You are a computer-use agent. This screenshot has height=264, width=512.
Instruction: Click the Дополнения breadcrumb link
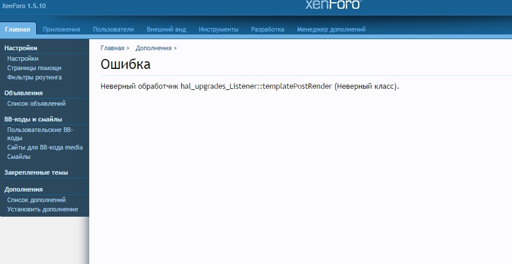point(154,48)
